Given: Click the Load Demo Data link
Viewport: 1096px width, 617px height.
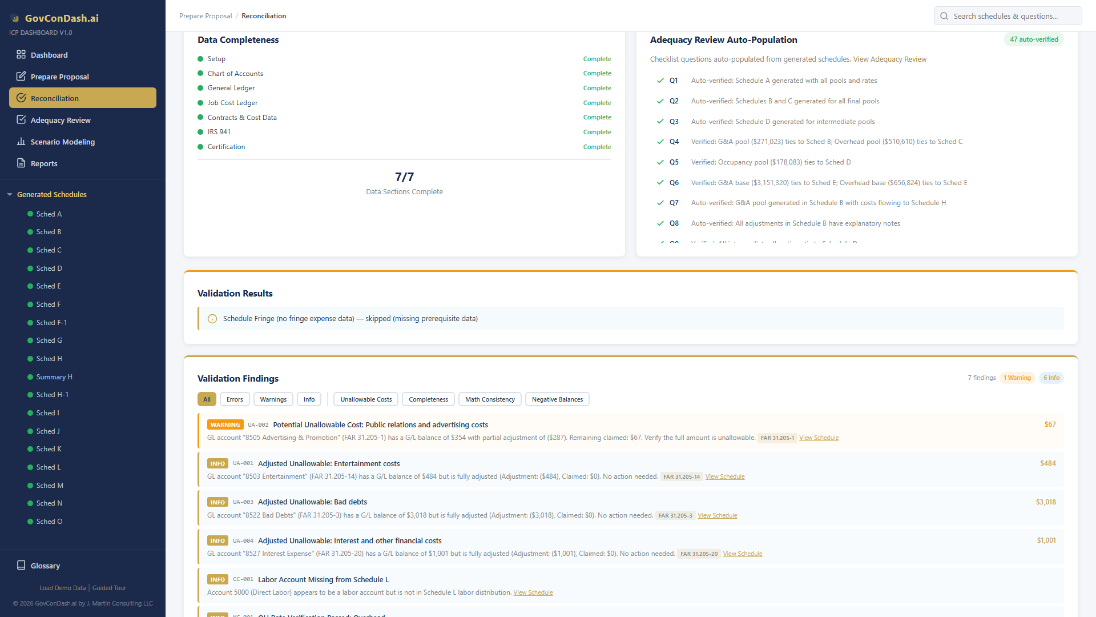Looking at the screenshot, I should point(62,588).
